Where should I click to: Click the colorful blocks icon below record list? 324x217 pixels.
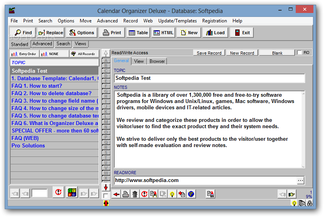72,192
